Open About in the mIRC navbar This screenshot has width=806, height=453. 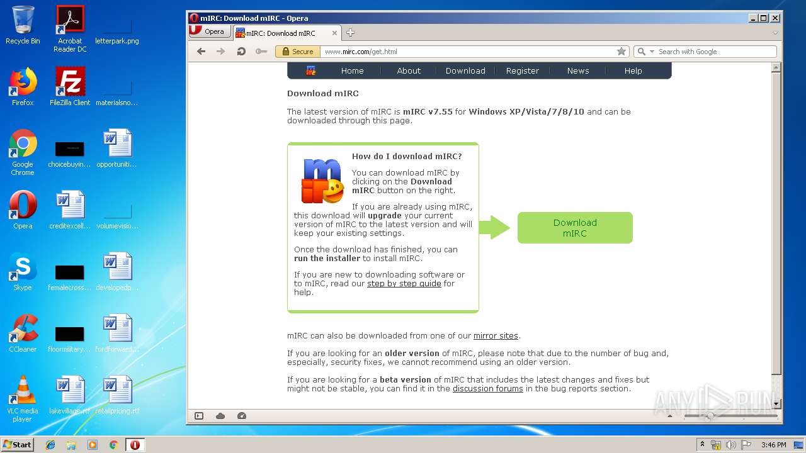coord(409,71)
